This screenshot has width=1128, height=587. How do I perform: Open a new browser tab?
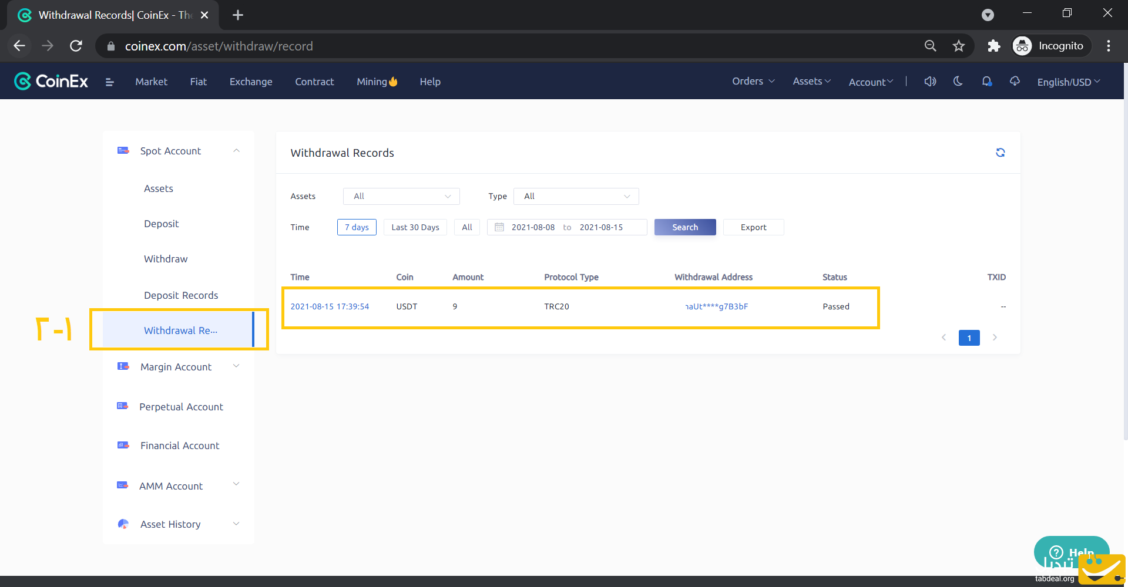(238, 15)
